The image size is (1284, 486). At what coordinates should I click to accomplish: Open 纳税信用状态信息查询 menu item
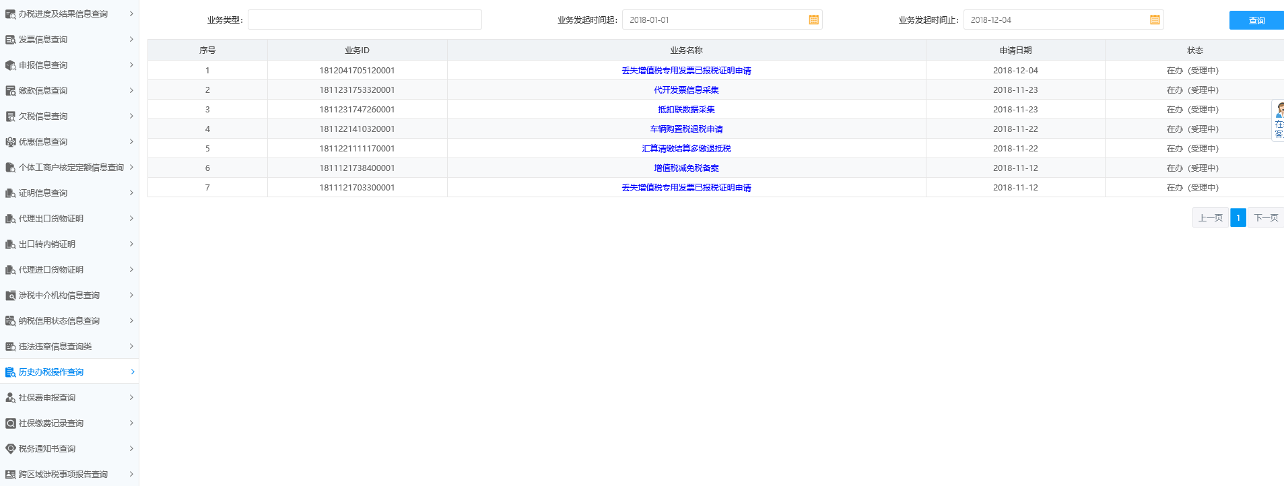click(x=69, y=321)
